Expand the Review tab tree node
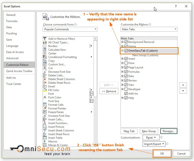This screenshot has width=194, height=161. point(122,80)
